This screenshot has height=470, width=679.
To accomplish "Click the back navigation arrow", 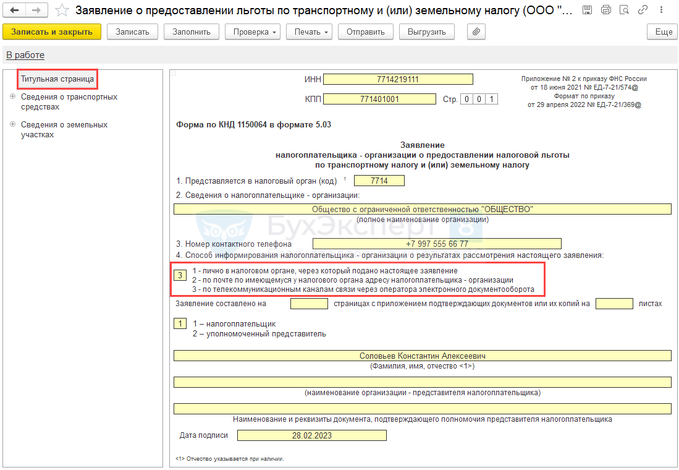I will (x=15, y=11).
